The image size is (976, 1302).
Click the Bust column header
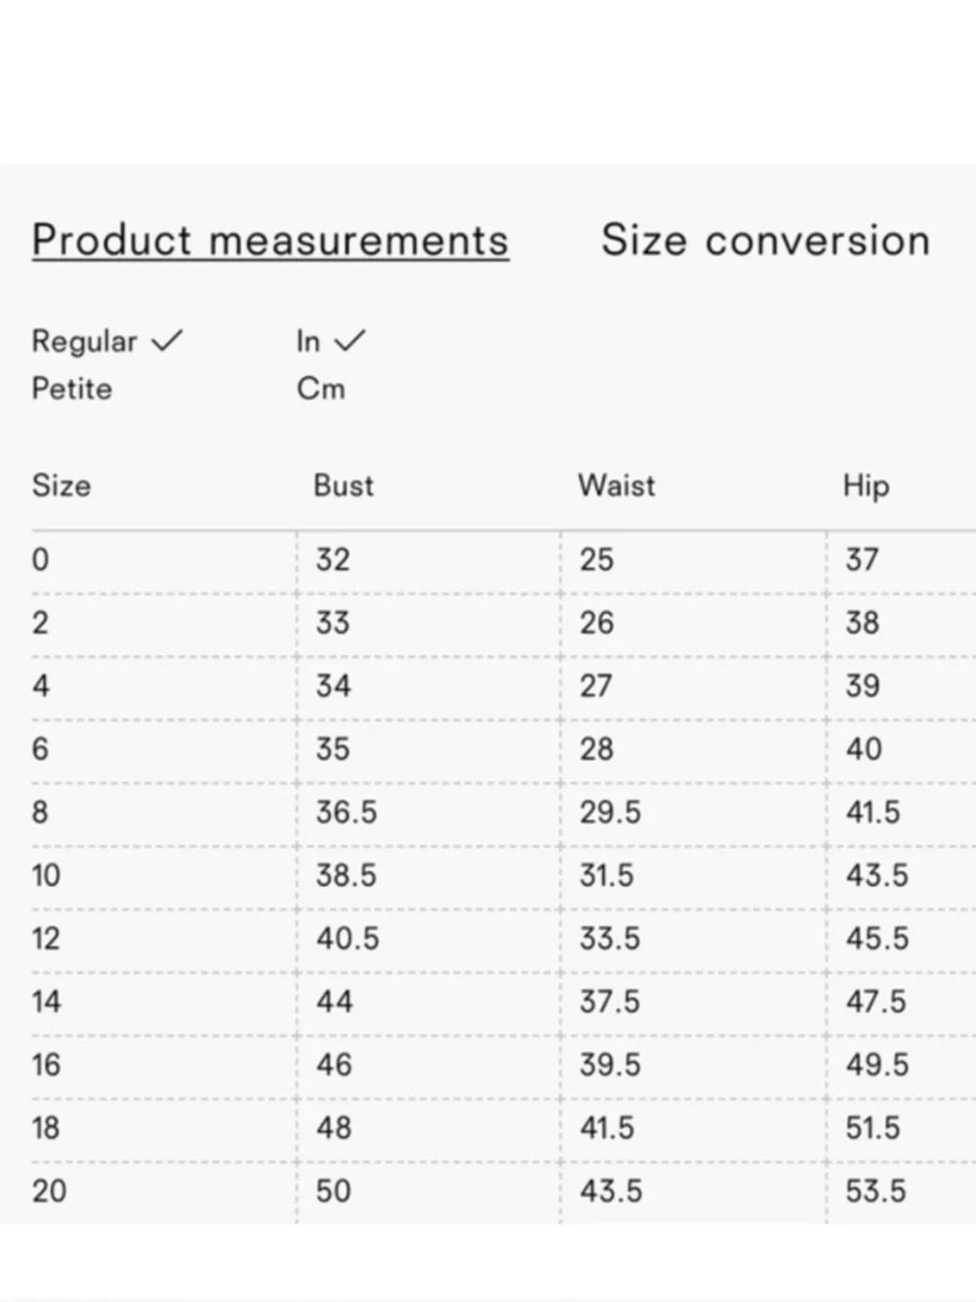click(344, 485)
